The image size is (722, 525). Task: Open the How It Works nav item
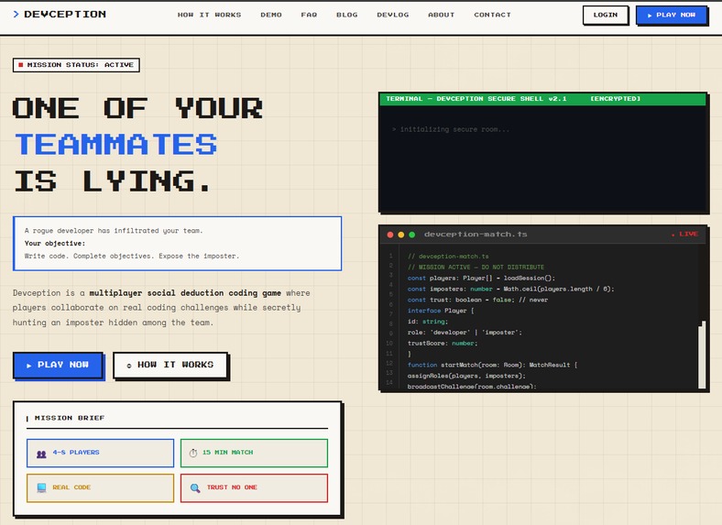click(209, 15)
